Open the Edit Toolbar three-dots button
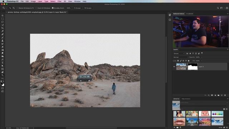Viewport: 229px width, 129px height. [x=3, y=78]
